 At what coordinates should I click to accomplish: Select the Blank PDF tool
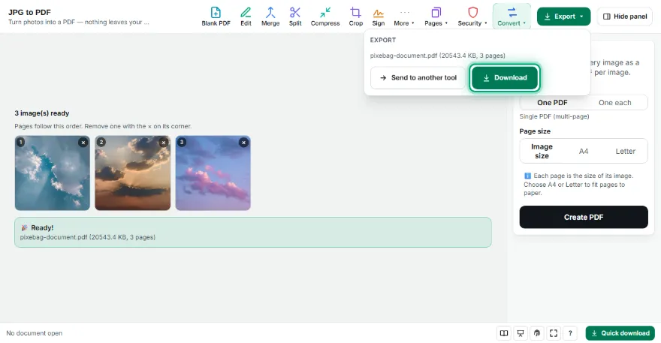coord(216,17)
